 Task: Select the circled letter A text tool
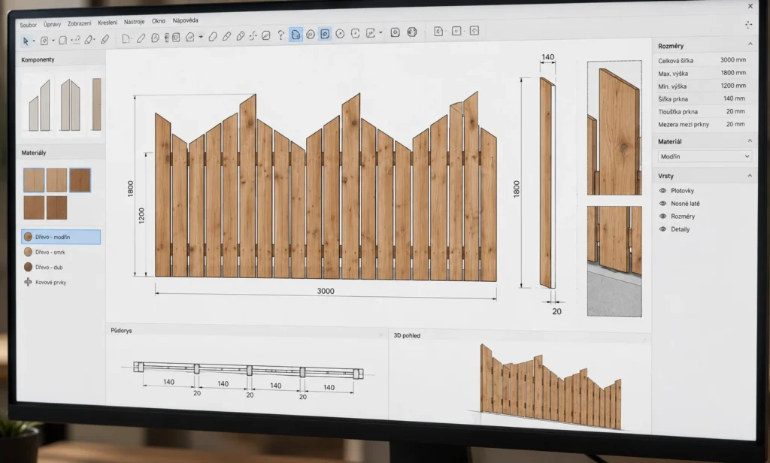(155, 38)
